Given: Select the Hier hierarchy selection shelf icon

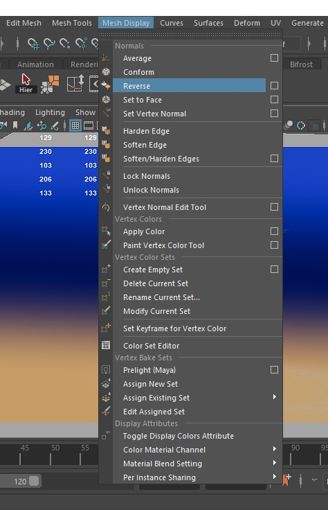Looking at the screenshot, I should click(26, 83).
